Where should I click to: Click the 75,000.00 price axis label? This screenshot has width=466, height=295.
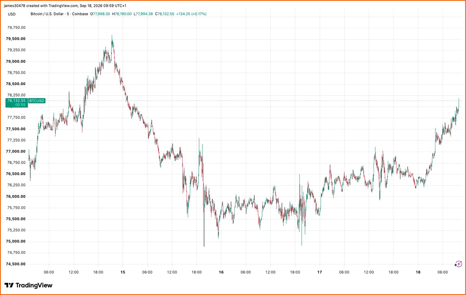click(16, 241)
